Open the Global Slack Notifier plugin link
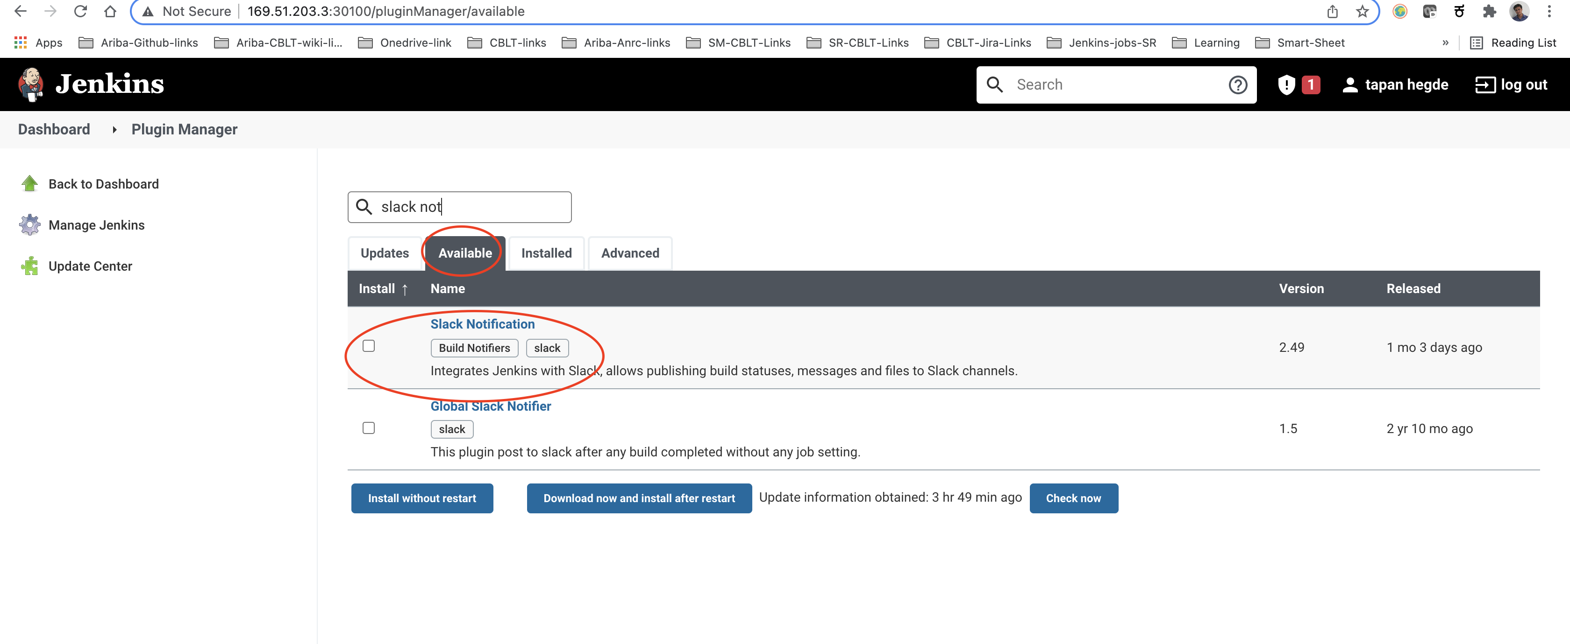Image resolution: width=1570 pixels, height=644 pixels. [491, 406]
